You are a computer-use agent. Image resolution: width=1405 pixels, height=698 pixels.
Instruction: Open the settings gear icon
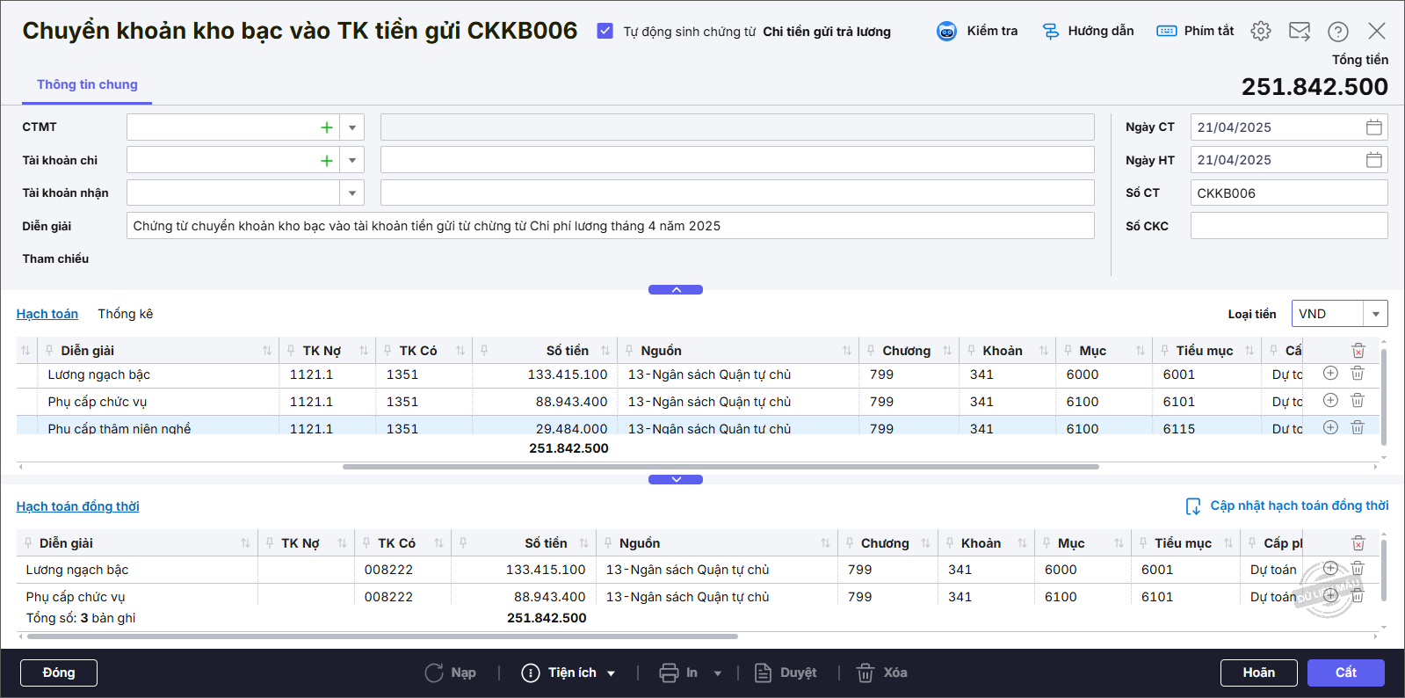(1261, 32)
